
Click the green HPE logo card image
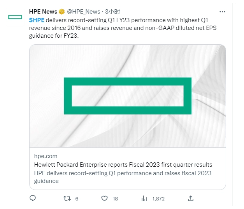pos(127,96)
